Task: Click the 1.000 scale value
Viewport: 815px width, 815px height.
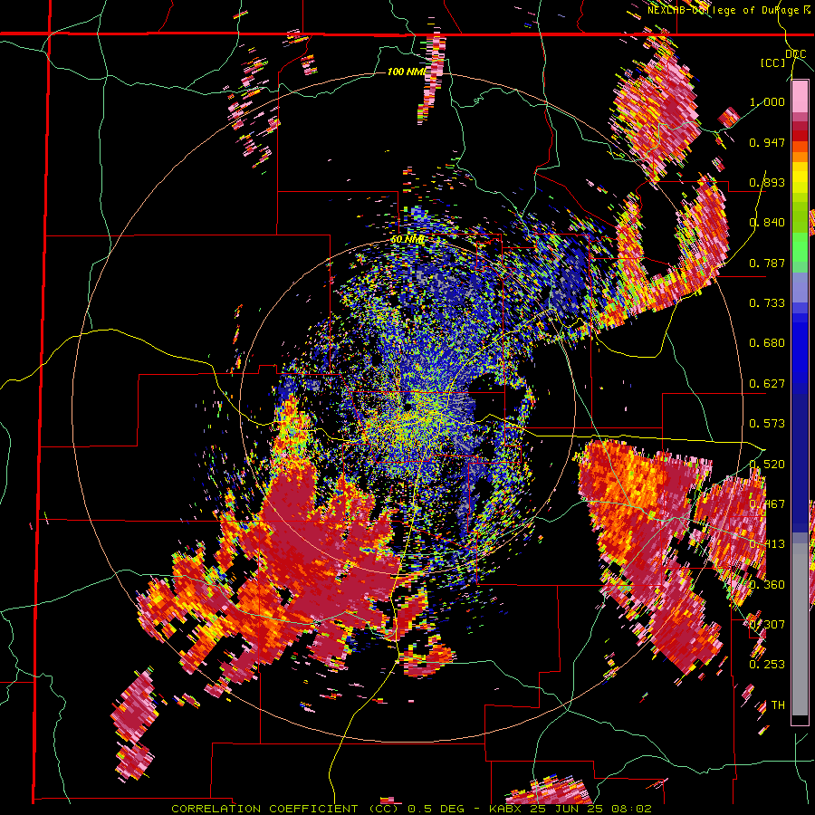Action: pos(767,101)
